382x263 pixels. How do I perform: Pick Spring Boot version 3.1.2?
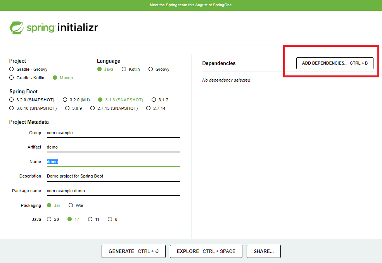click(x=160, y=100)
